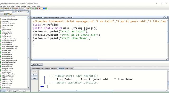
Task: Select Database1.accdb file
Action: click(7, 82)
